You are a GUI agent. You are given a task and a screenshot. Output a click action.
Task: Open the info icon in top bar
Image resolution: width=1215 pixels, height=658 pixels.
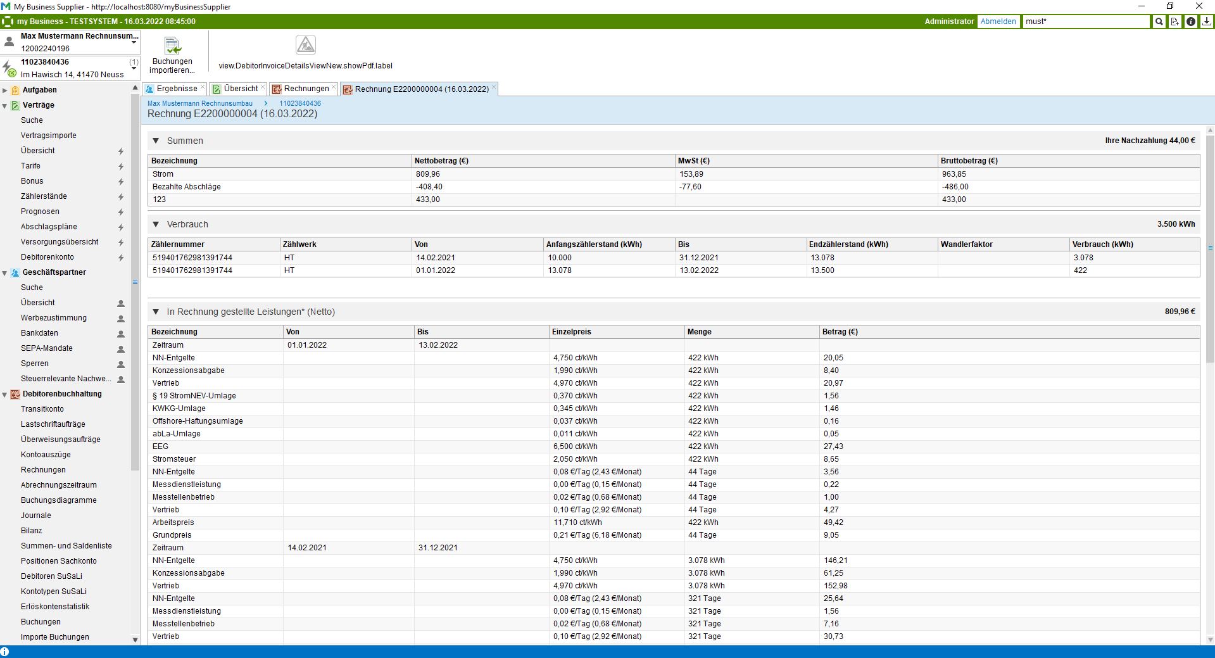1191,22
